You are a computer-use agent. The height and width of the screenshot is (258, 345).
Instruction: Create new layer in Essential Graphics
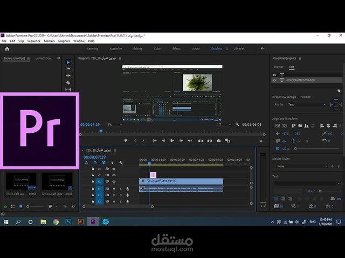[x=339, y=91]
